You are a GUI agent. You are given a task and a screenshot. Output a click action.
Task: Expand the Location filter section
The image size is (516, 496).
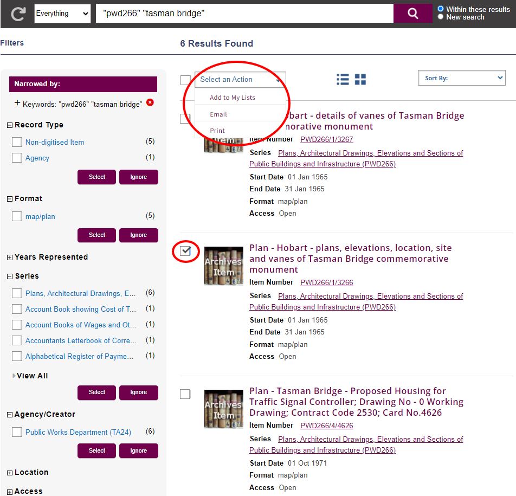tap(10, 473)
